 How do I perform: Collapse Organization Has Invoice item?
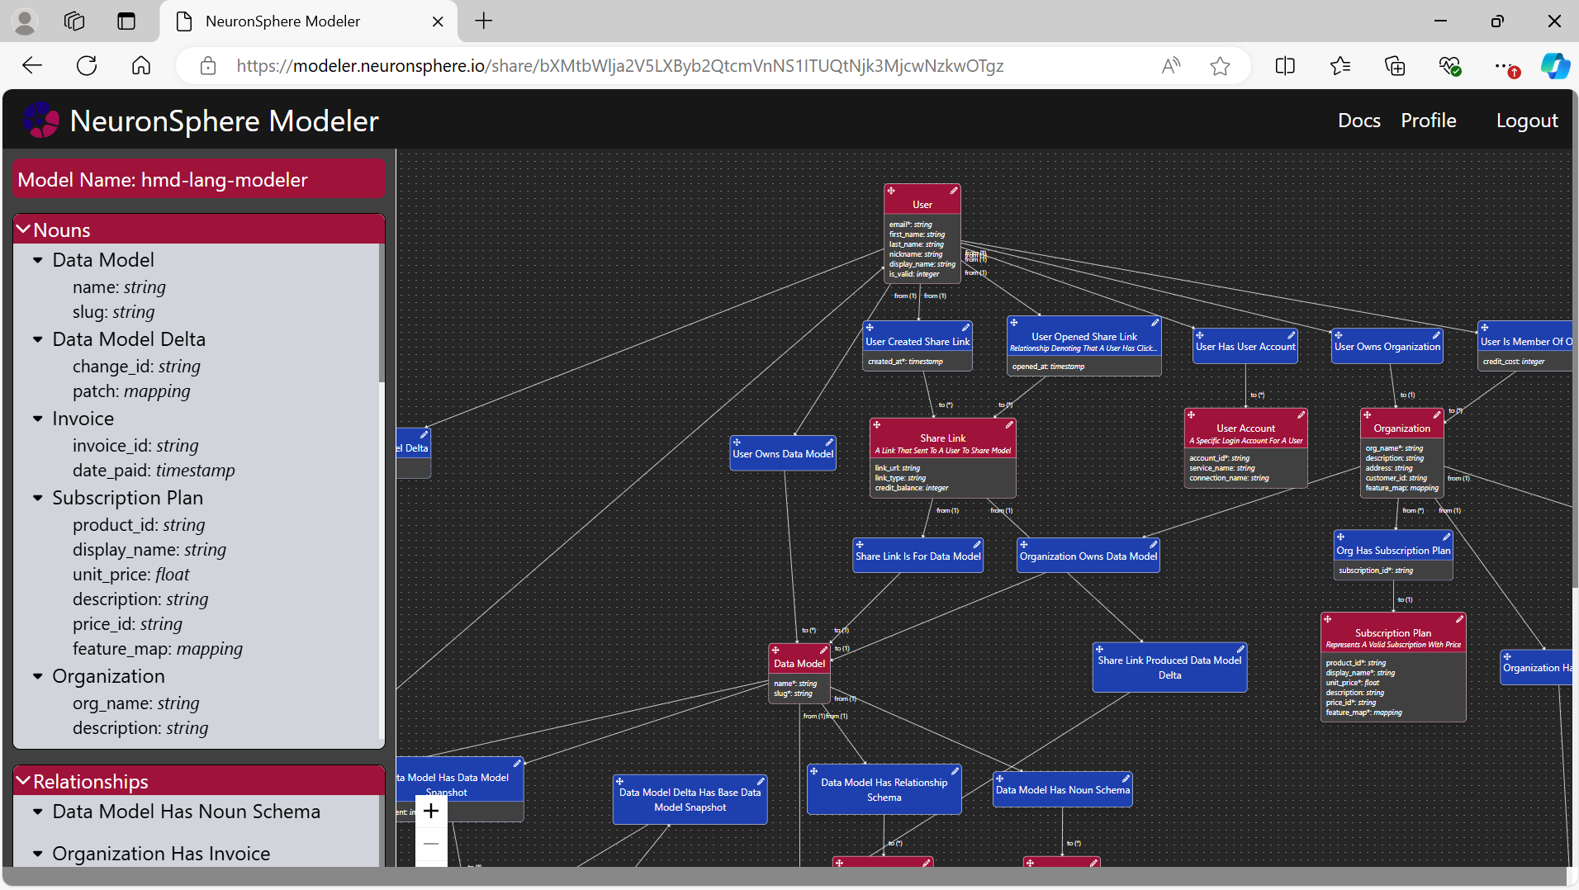tap(38, 854)
